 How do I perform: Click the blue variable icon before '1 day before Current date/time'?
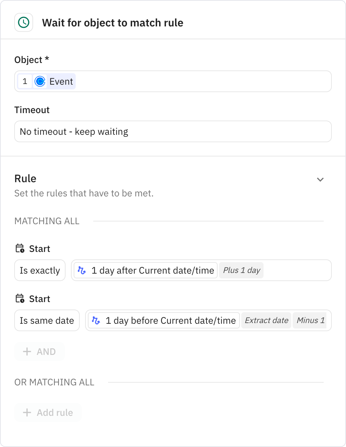96,320
